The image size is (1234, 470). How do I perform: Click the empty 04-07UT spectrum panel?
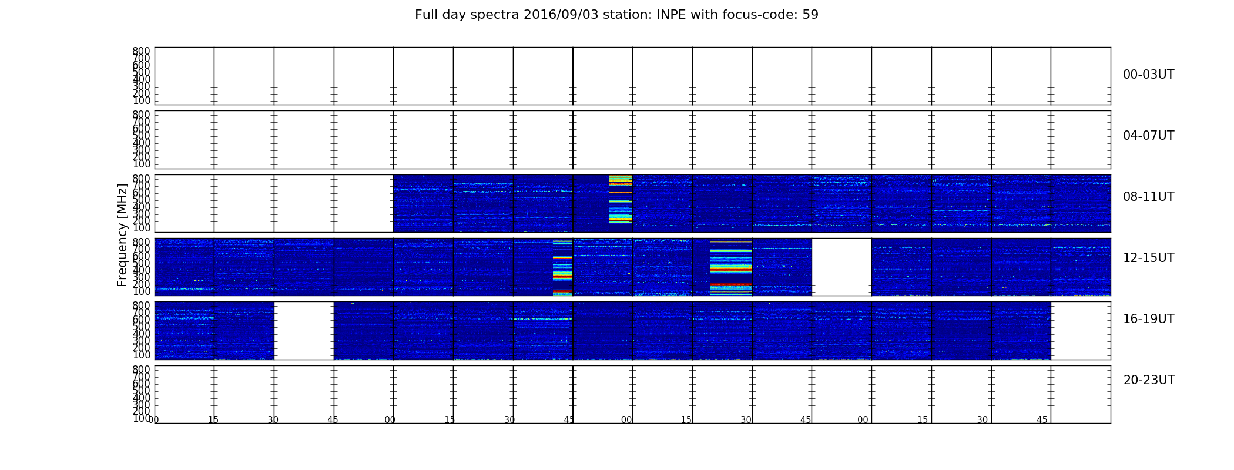point(632,140)
